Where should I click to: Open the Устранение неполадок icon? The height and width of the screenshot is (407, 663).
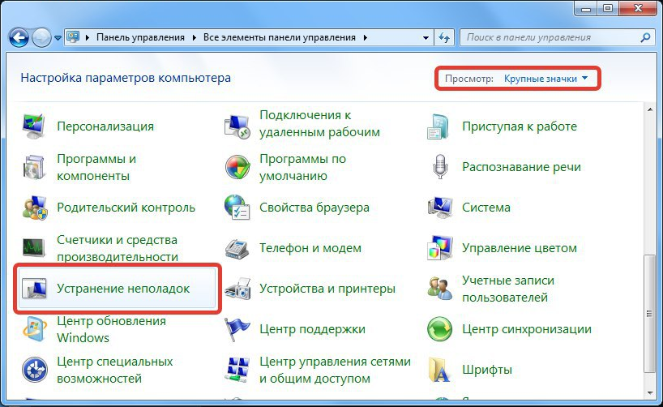(x=34, y=289)
